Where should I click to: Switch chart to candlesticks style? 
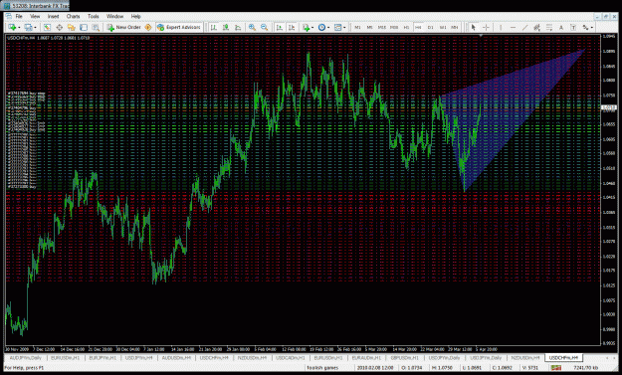[x=226, y=27]
